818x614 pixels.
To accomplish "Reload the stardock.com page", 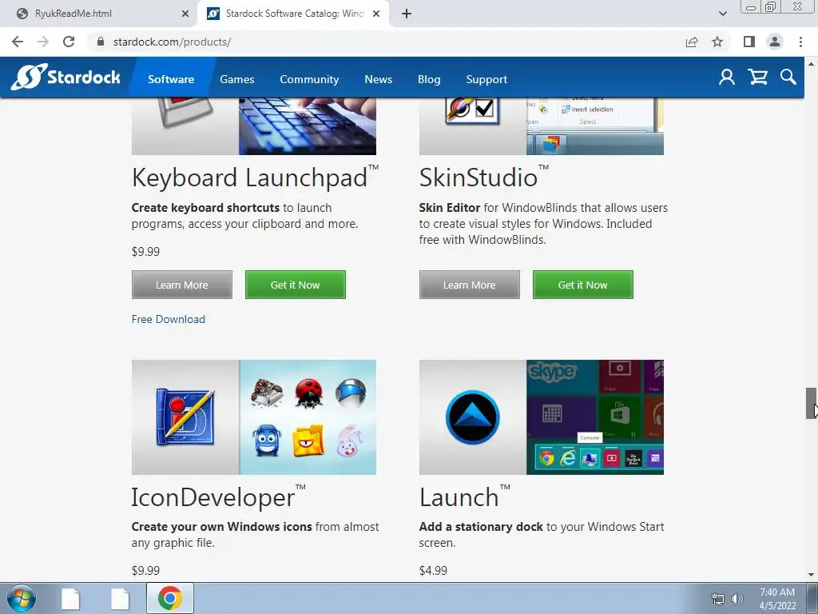I will tap(69, 42).
